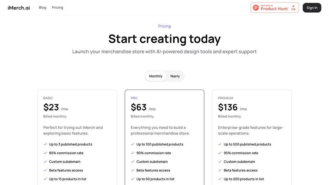Click the Sign In button
Image resolution: width=329 pixels, height=185 pixels.
click(312, 8)
